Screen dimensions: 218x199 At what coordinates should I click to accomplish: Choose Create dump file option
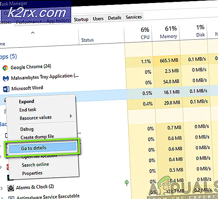pyautogui.click(x=37, y=137)
